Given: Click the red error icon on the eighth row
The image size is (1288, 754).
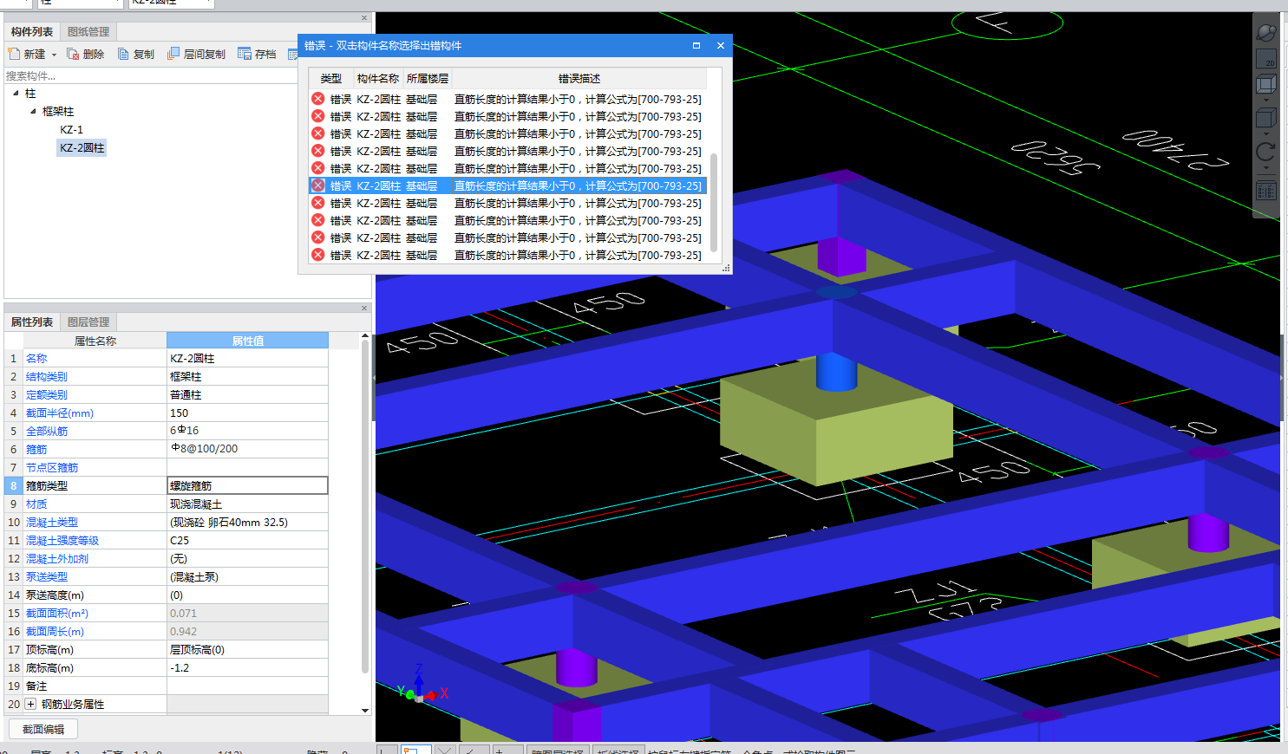Looking at the screenshot, I should pyautogui.click(x=318, y=220).
